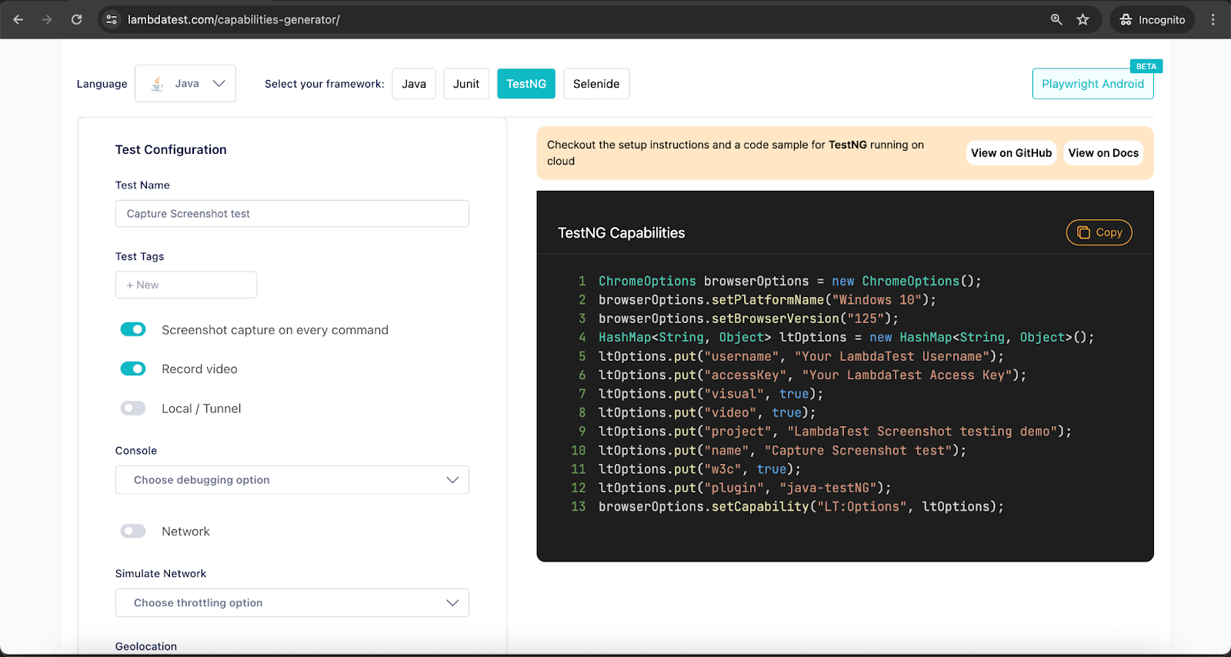Click the browser back arrow

pos(18,19)
